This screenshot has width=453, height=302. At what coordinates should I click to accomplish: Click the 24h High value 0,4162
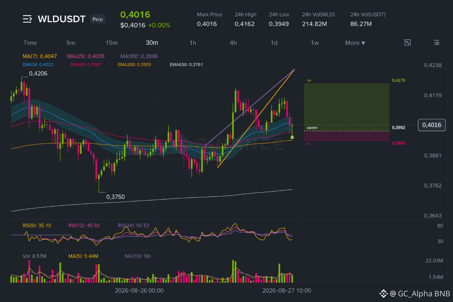[245, 24]
